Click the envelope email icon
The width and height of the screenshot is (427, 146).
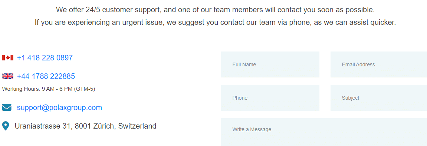click(7, 107)
